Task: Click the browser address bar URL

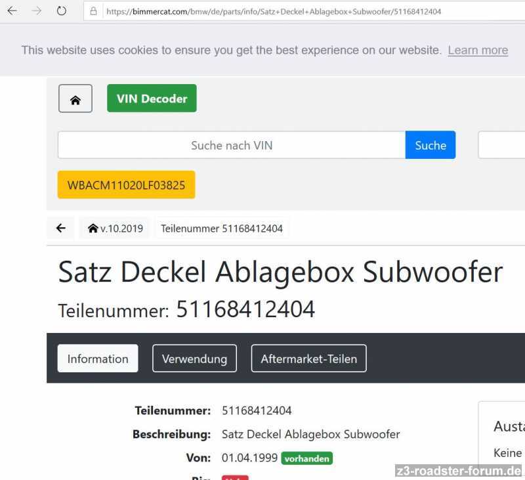Action: (x=273, y=11)
